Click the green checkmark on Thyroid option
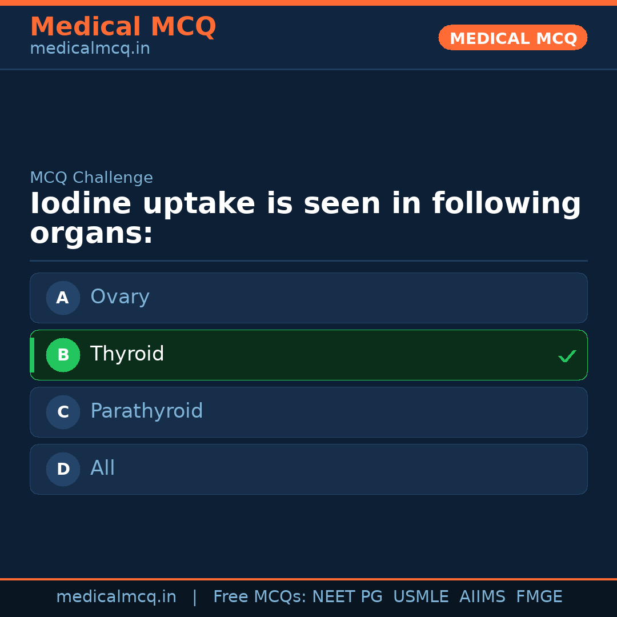 pos(567,356)
